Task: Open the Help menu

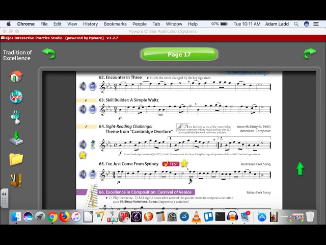Action: [x=193, y=24]
